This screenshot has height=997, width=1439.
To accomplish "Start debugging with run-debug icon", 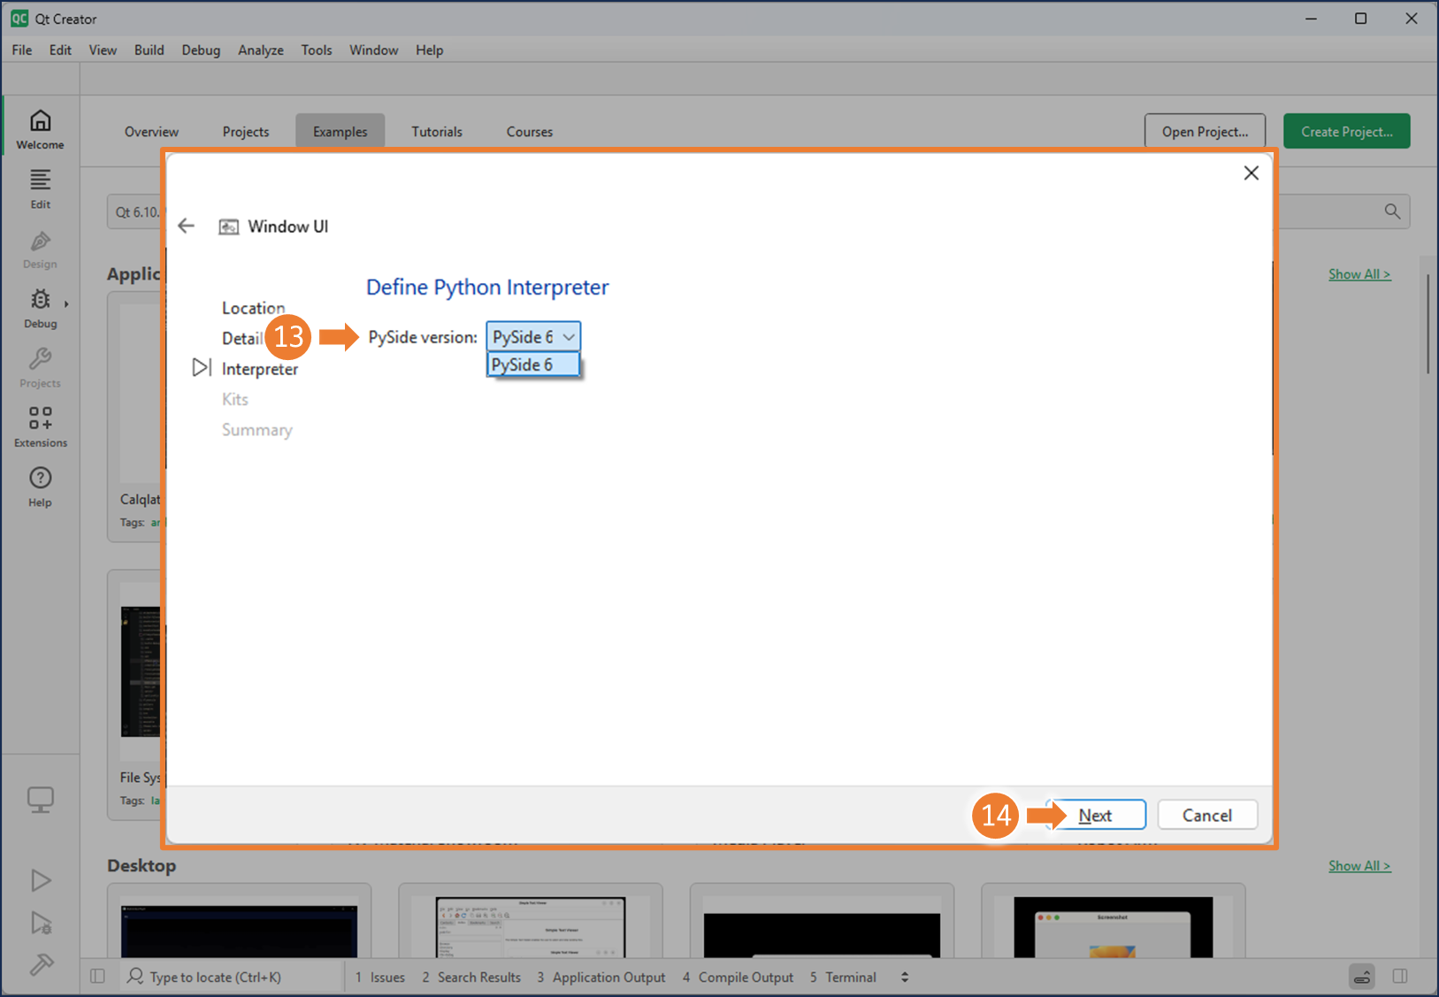I will tap(41, 923).
